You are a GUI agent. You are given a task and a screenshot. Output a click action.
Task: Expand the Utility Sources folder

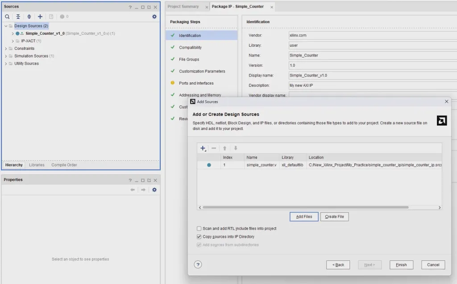point(6,64)
